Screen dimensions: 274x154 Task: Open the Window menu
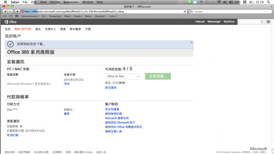[87, 2]
